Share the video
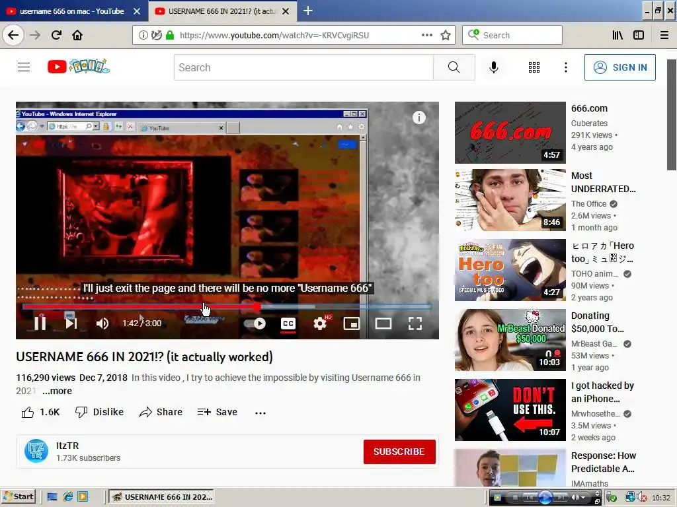This screenshot has width=677, height=507. click(x=161, y=412)
